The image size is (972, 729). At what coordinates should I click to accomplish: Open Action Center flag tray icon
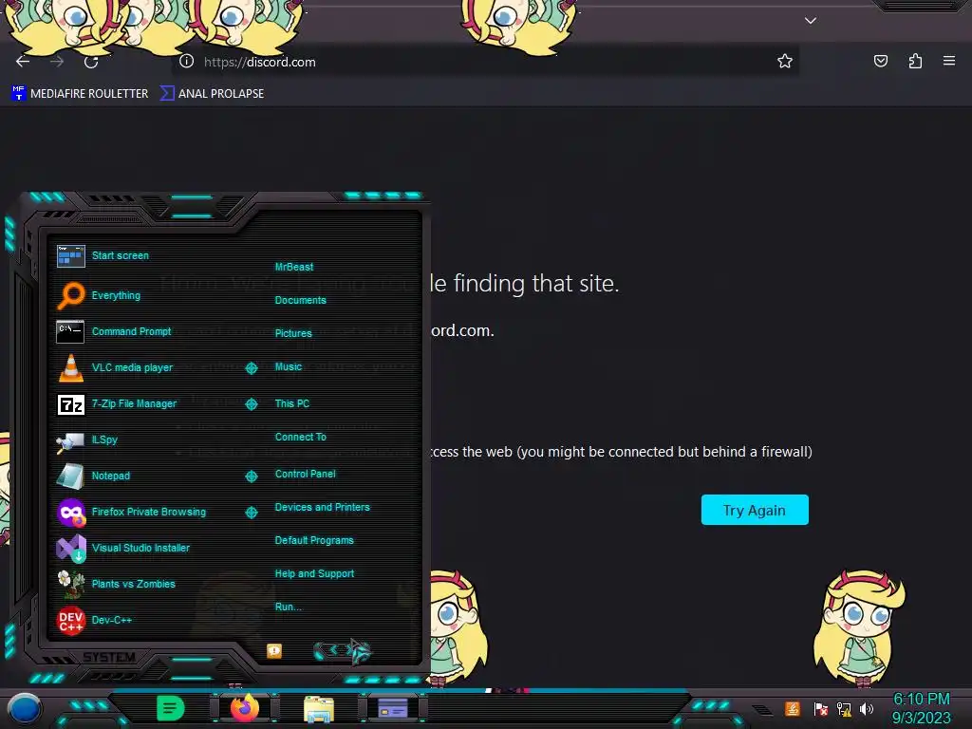[820, 708]
